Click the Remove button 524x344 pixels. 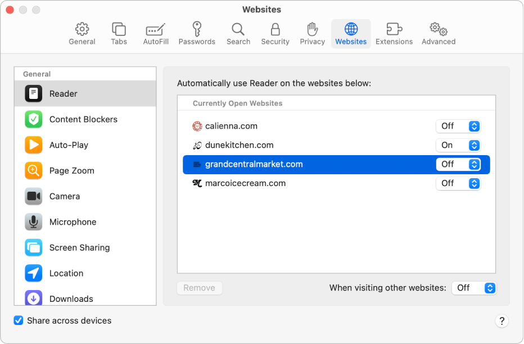coord(200,288)
